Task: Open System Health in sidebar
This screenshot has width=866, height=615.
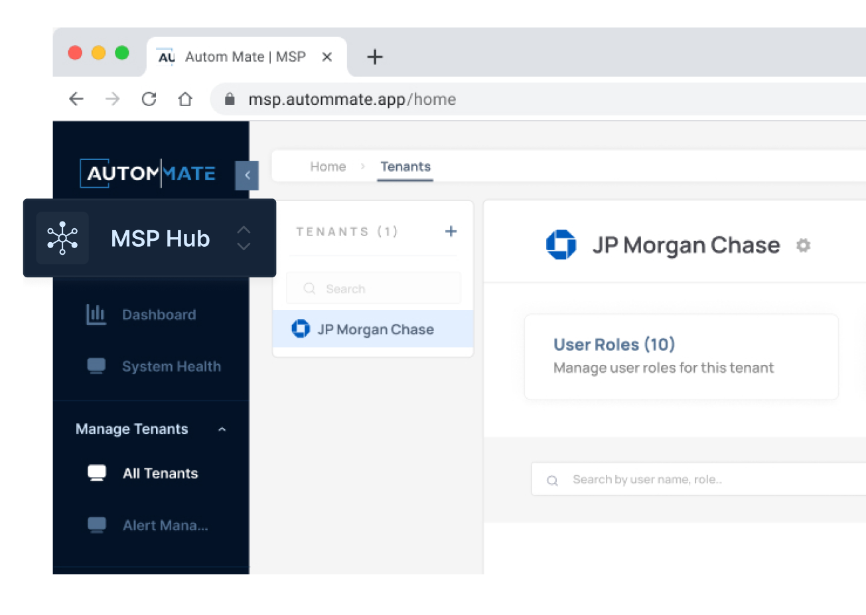Action: tap(171, 366)
